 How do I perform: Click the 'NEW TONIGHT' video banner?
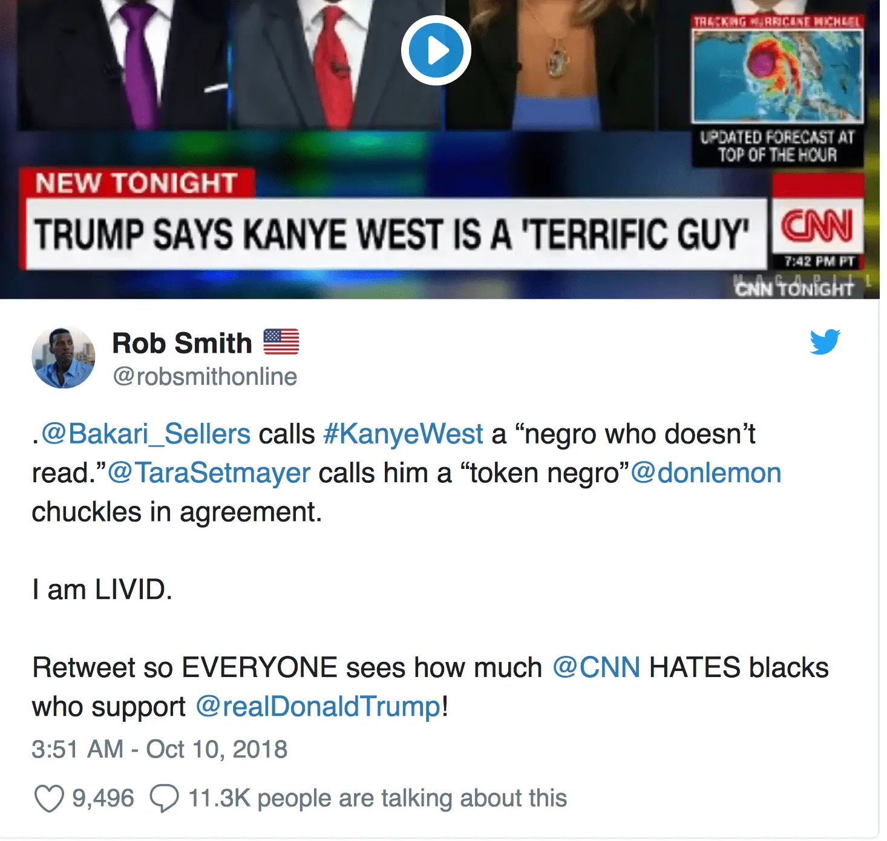click(x=136, y=183)
